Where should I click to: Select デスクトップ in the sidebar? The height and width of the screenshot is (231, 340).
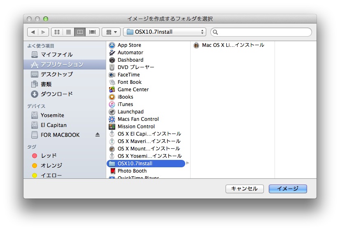[x=65, y=74]
